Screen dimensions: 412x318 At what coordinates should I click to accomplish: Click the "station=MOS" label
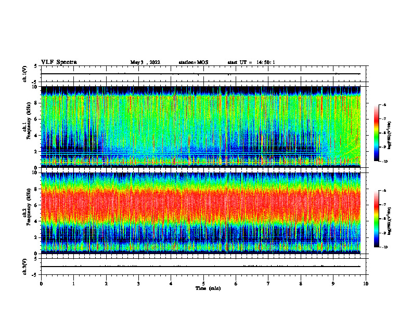pos(194,62)
